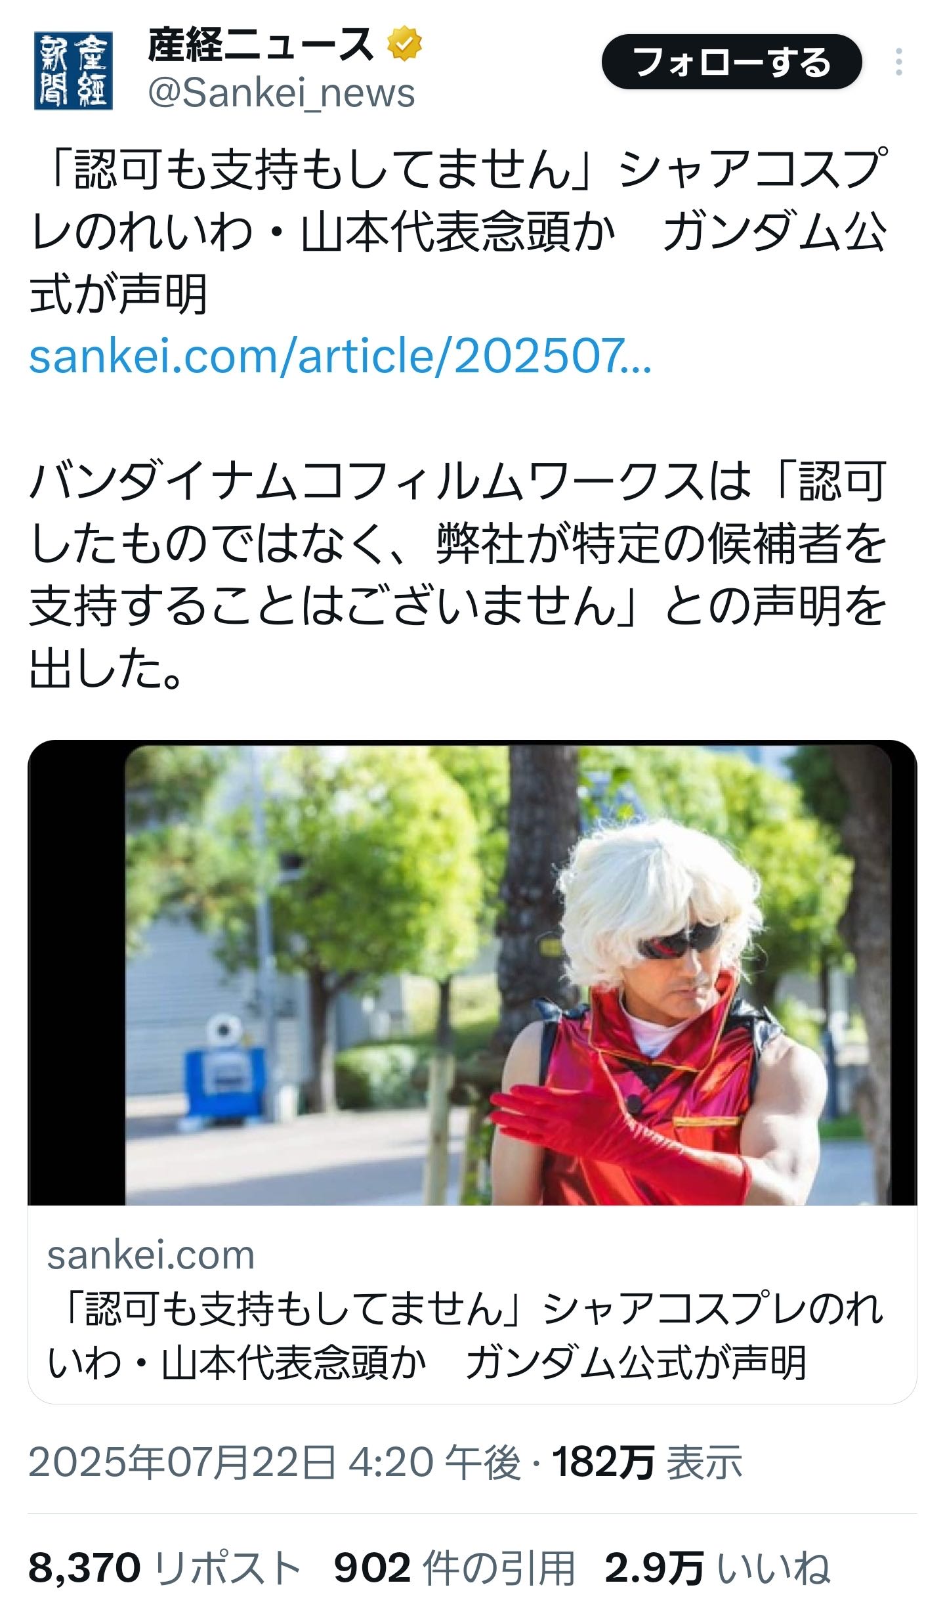This screenshot has width=945, height=1606.
Task: Open the 産経ニュース display name
Action: point(261,45)
